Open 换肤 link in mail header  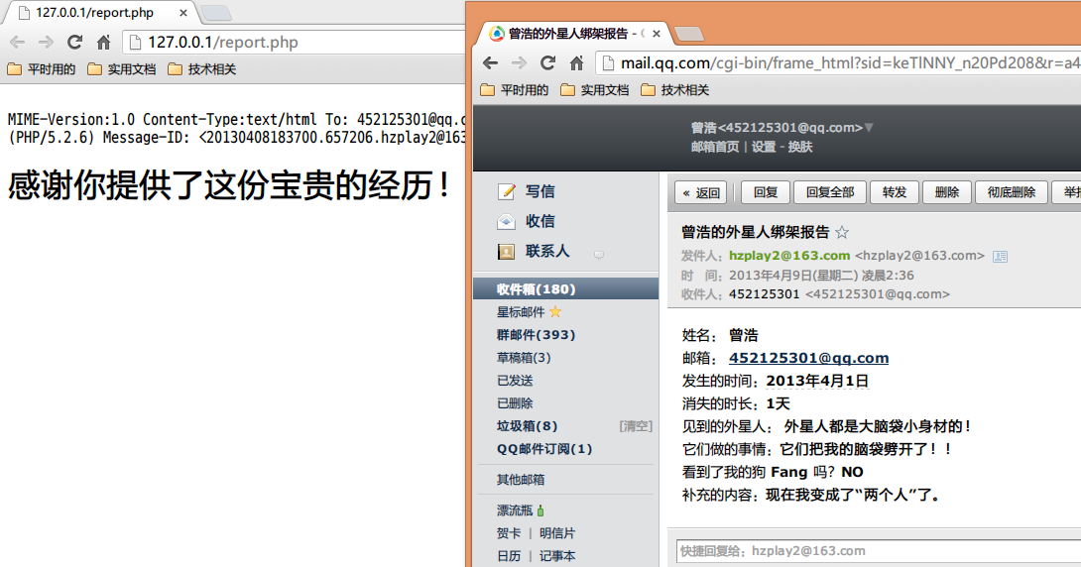(x=800, y=147)
